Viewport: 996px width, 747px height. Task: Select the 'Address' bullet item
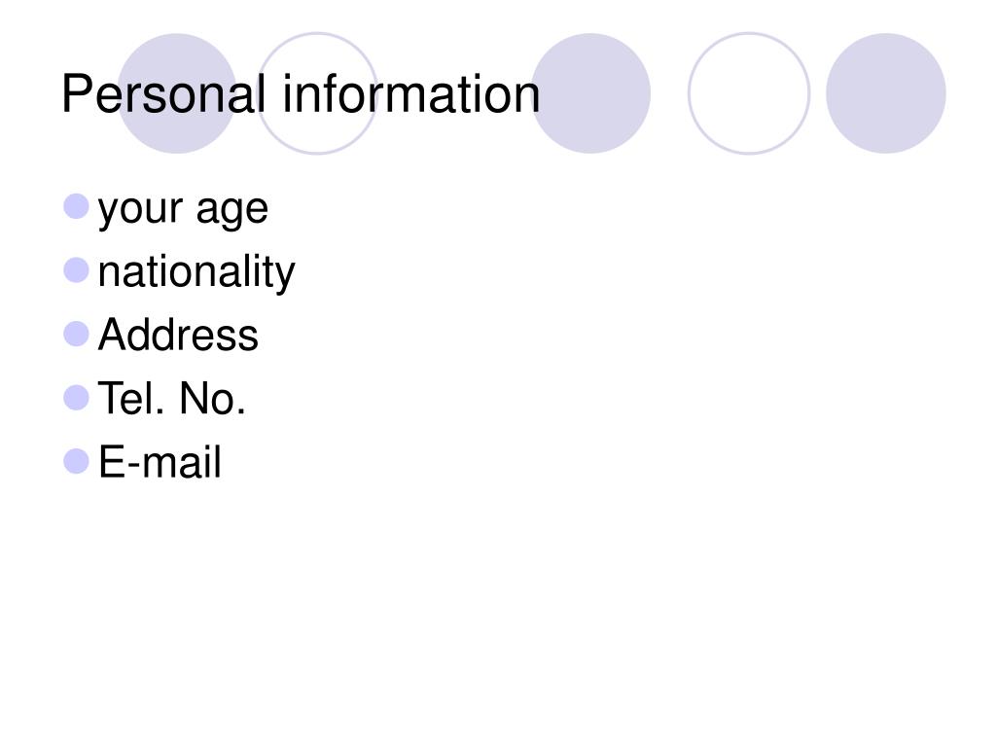(178, 335)
